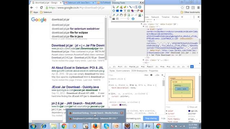
Task: Open the Chrome hamburger menu
Action: pyautogui.click(x=198, y=8)
